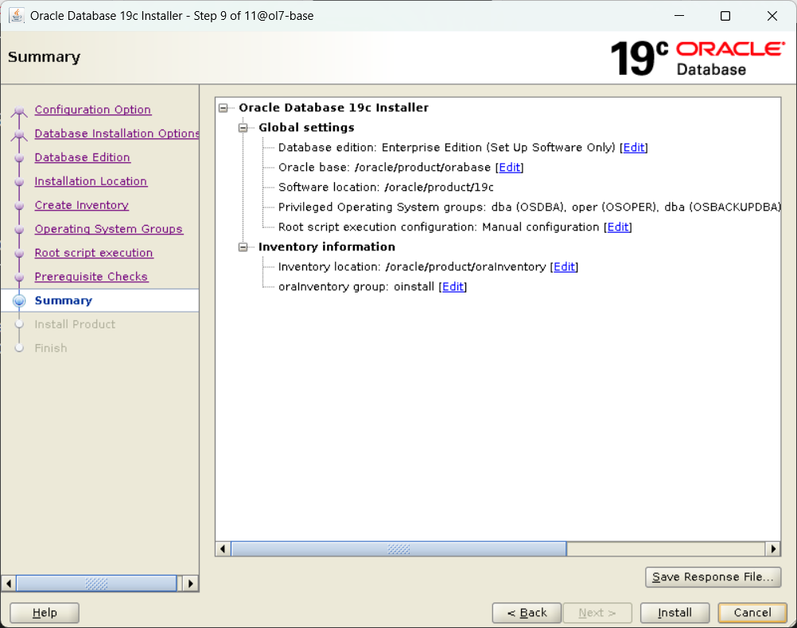797x628 pixels.
Task: Open the Root script execution step
Action: [x=94, y=253]
